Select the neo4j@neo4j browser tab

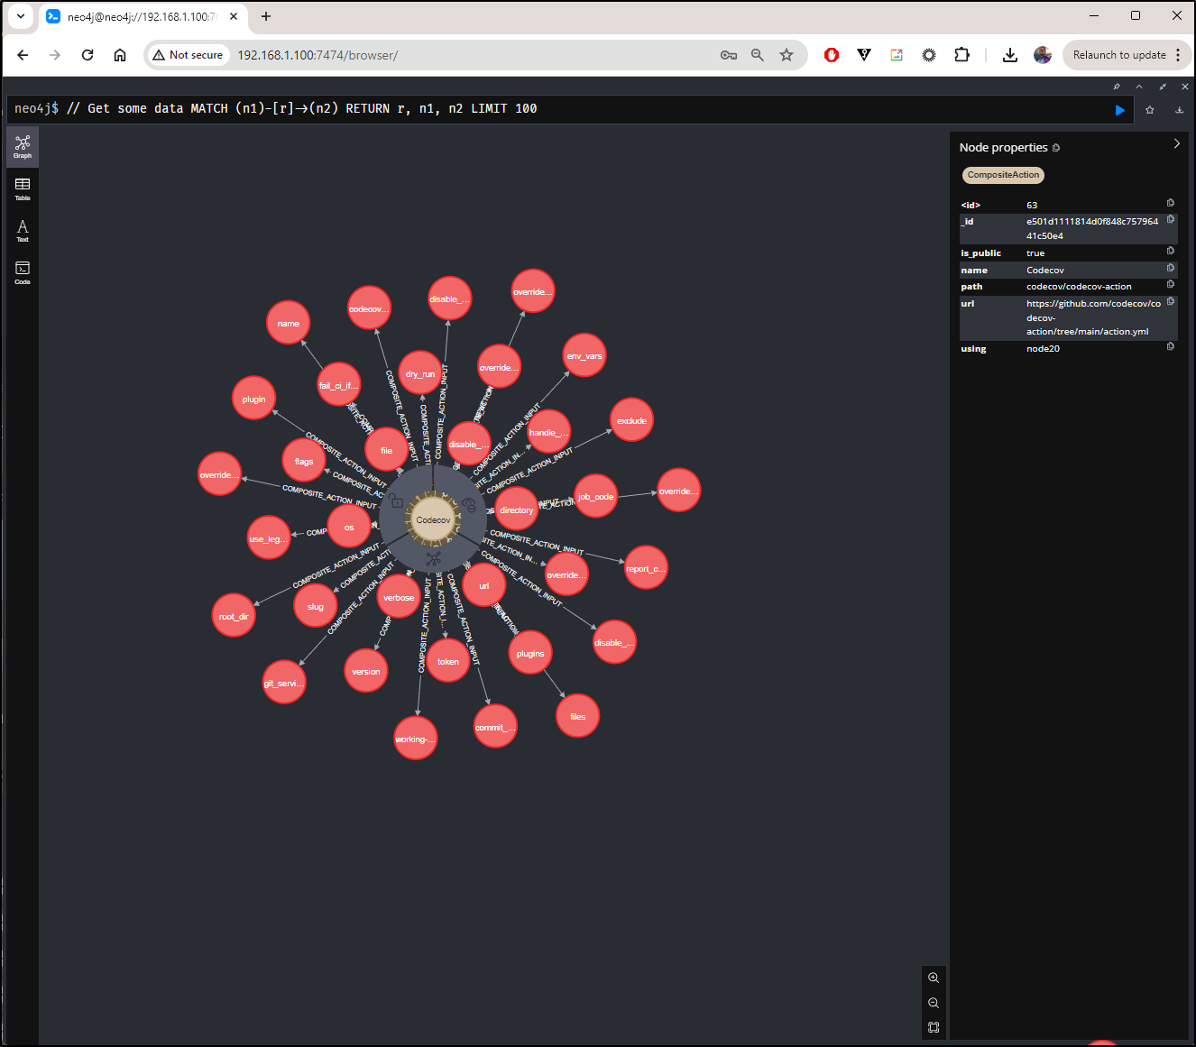143,16
